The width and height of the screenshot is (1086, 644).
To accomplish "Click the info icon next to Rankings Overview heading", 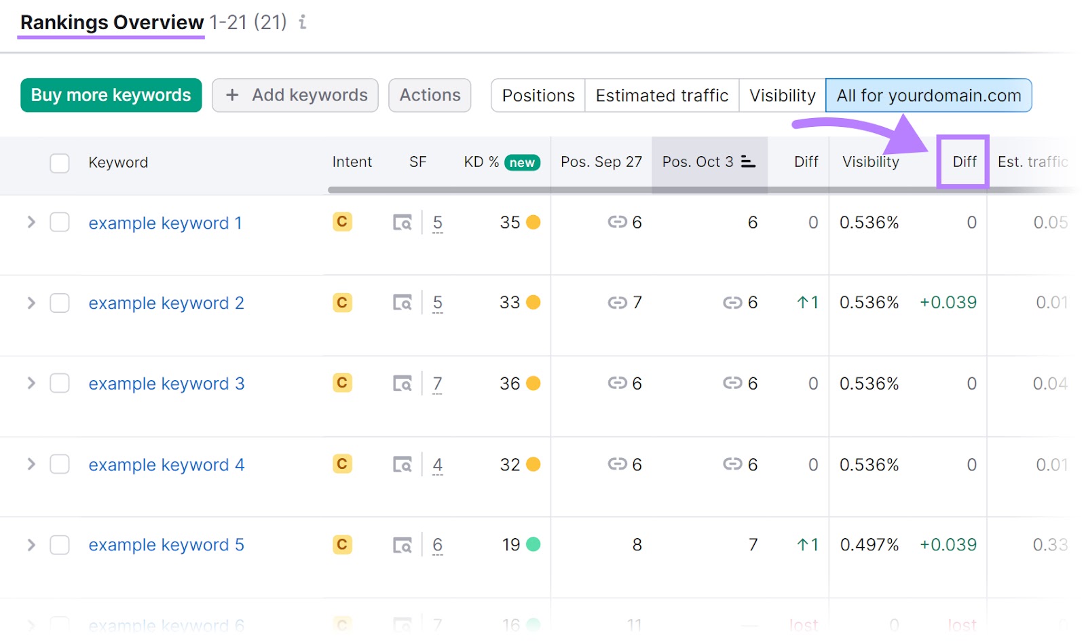I will pos(302,22).
